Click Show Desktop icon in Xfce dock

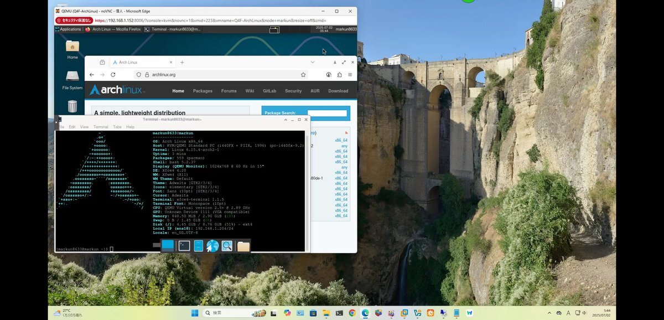[168, 245]
